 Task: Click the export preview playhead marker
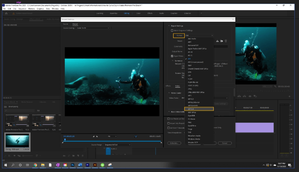point(65,140)
